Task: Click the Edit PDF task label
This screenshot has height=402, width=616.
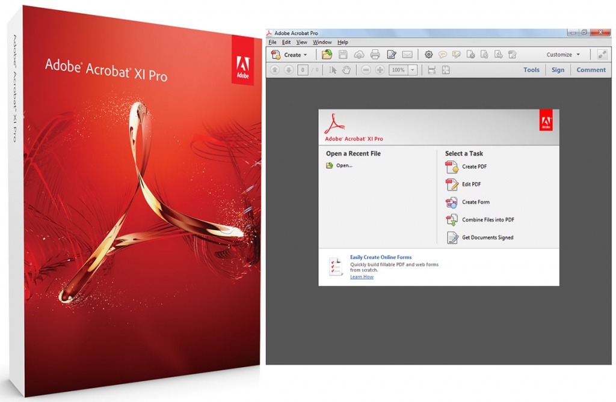Action: (x=472, y=184)
